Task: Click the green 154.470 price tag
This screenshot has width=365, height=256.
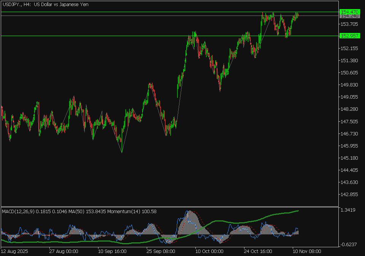Action: click(x=349, y=12)
